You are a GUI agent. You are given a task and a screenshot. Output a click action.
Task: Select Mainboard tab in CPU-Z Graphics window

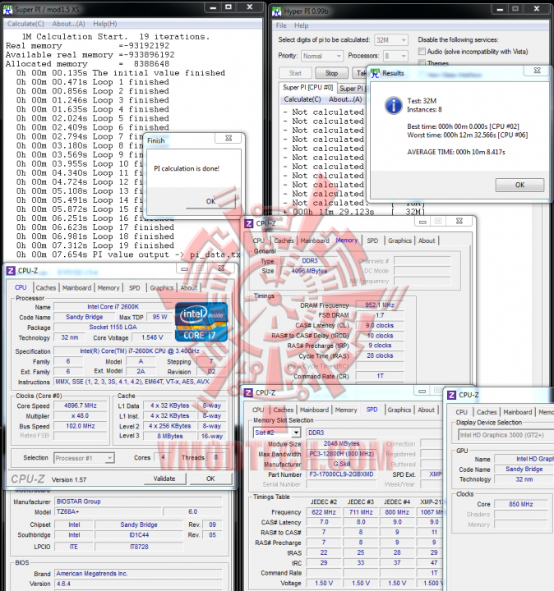pyautogui.click(x=517, y=412)
